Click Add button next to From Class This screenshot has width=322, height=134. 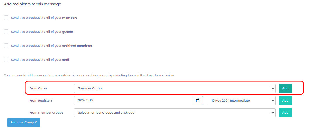click(285, 88)
